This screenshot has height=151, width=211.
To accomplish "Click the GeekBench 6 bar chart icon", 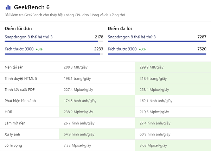I will [x=8, y=7].
